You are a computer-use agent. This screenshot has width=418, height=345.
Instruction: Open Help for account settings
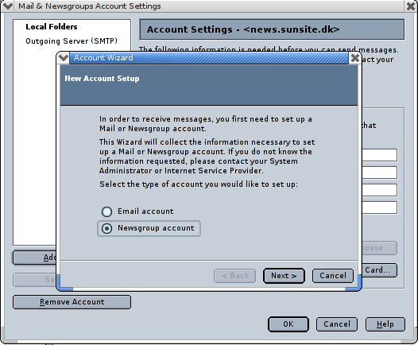tap(385, 324)
